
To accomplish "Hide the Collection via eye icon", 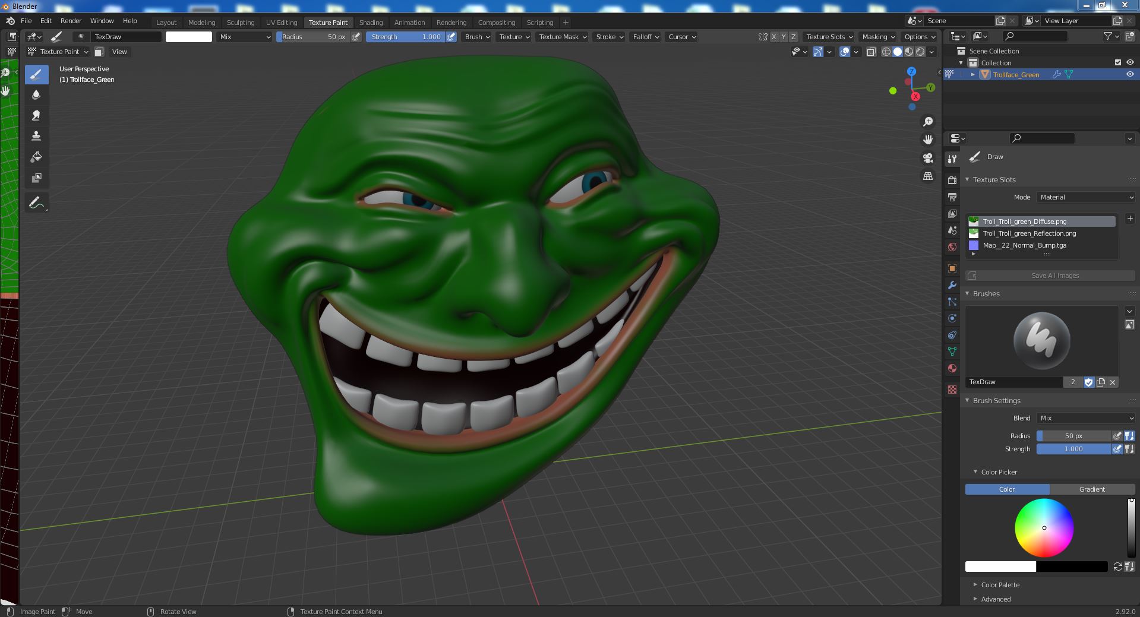I will (x=1130, y=62).
